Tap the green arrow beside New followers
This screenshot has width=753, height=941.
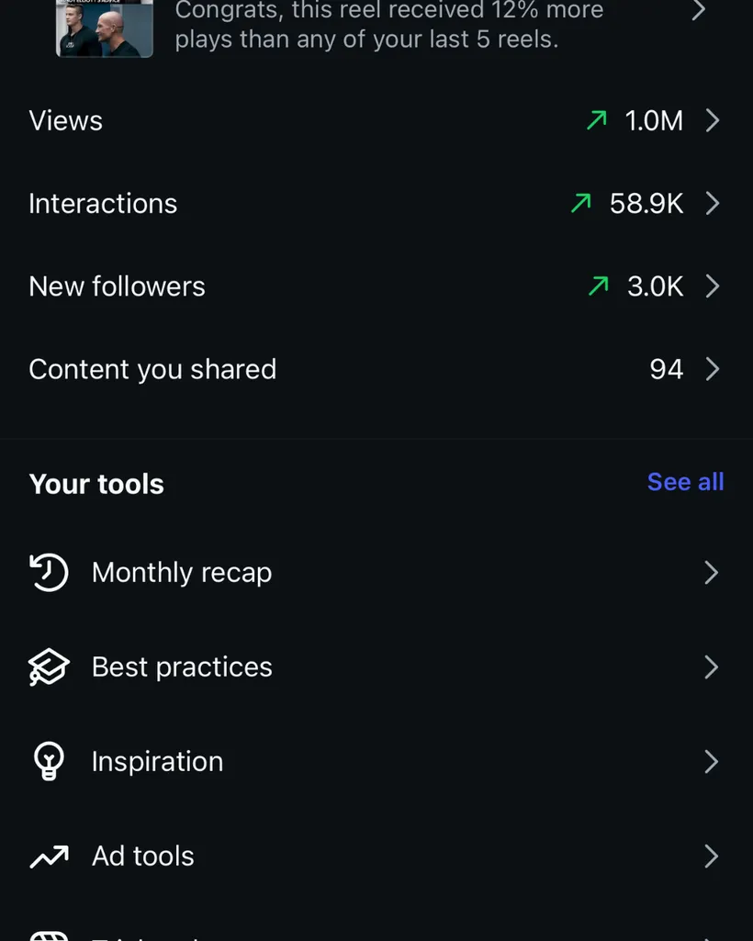tap(598, 286)
